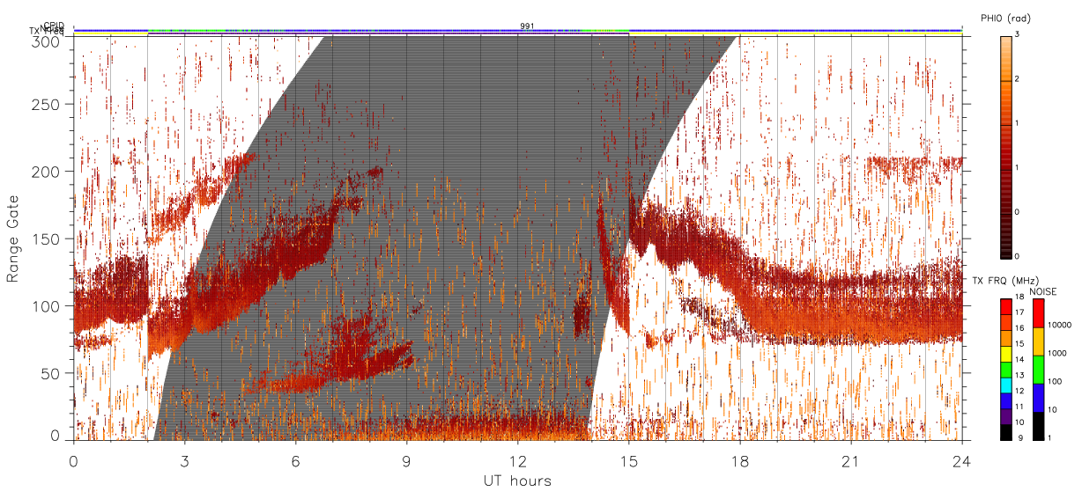Pick the green swatch in NOISE legend
The height and width of the screenshot is (499, 1082).
pos(1038,370)
